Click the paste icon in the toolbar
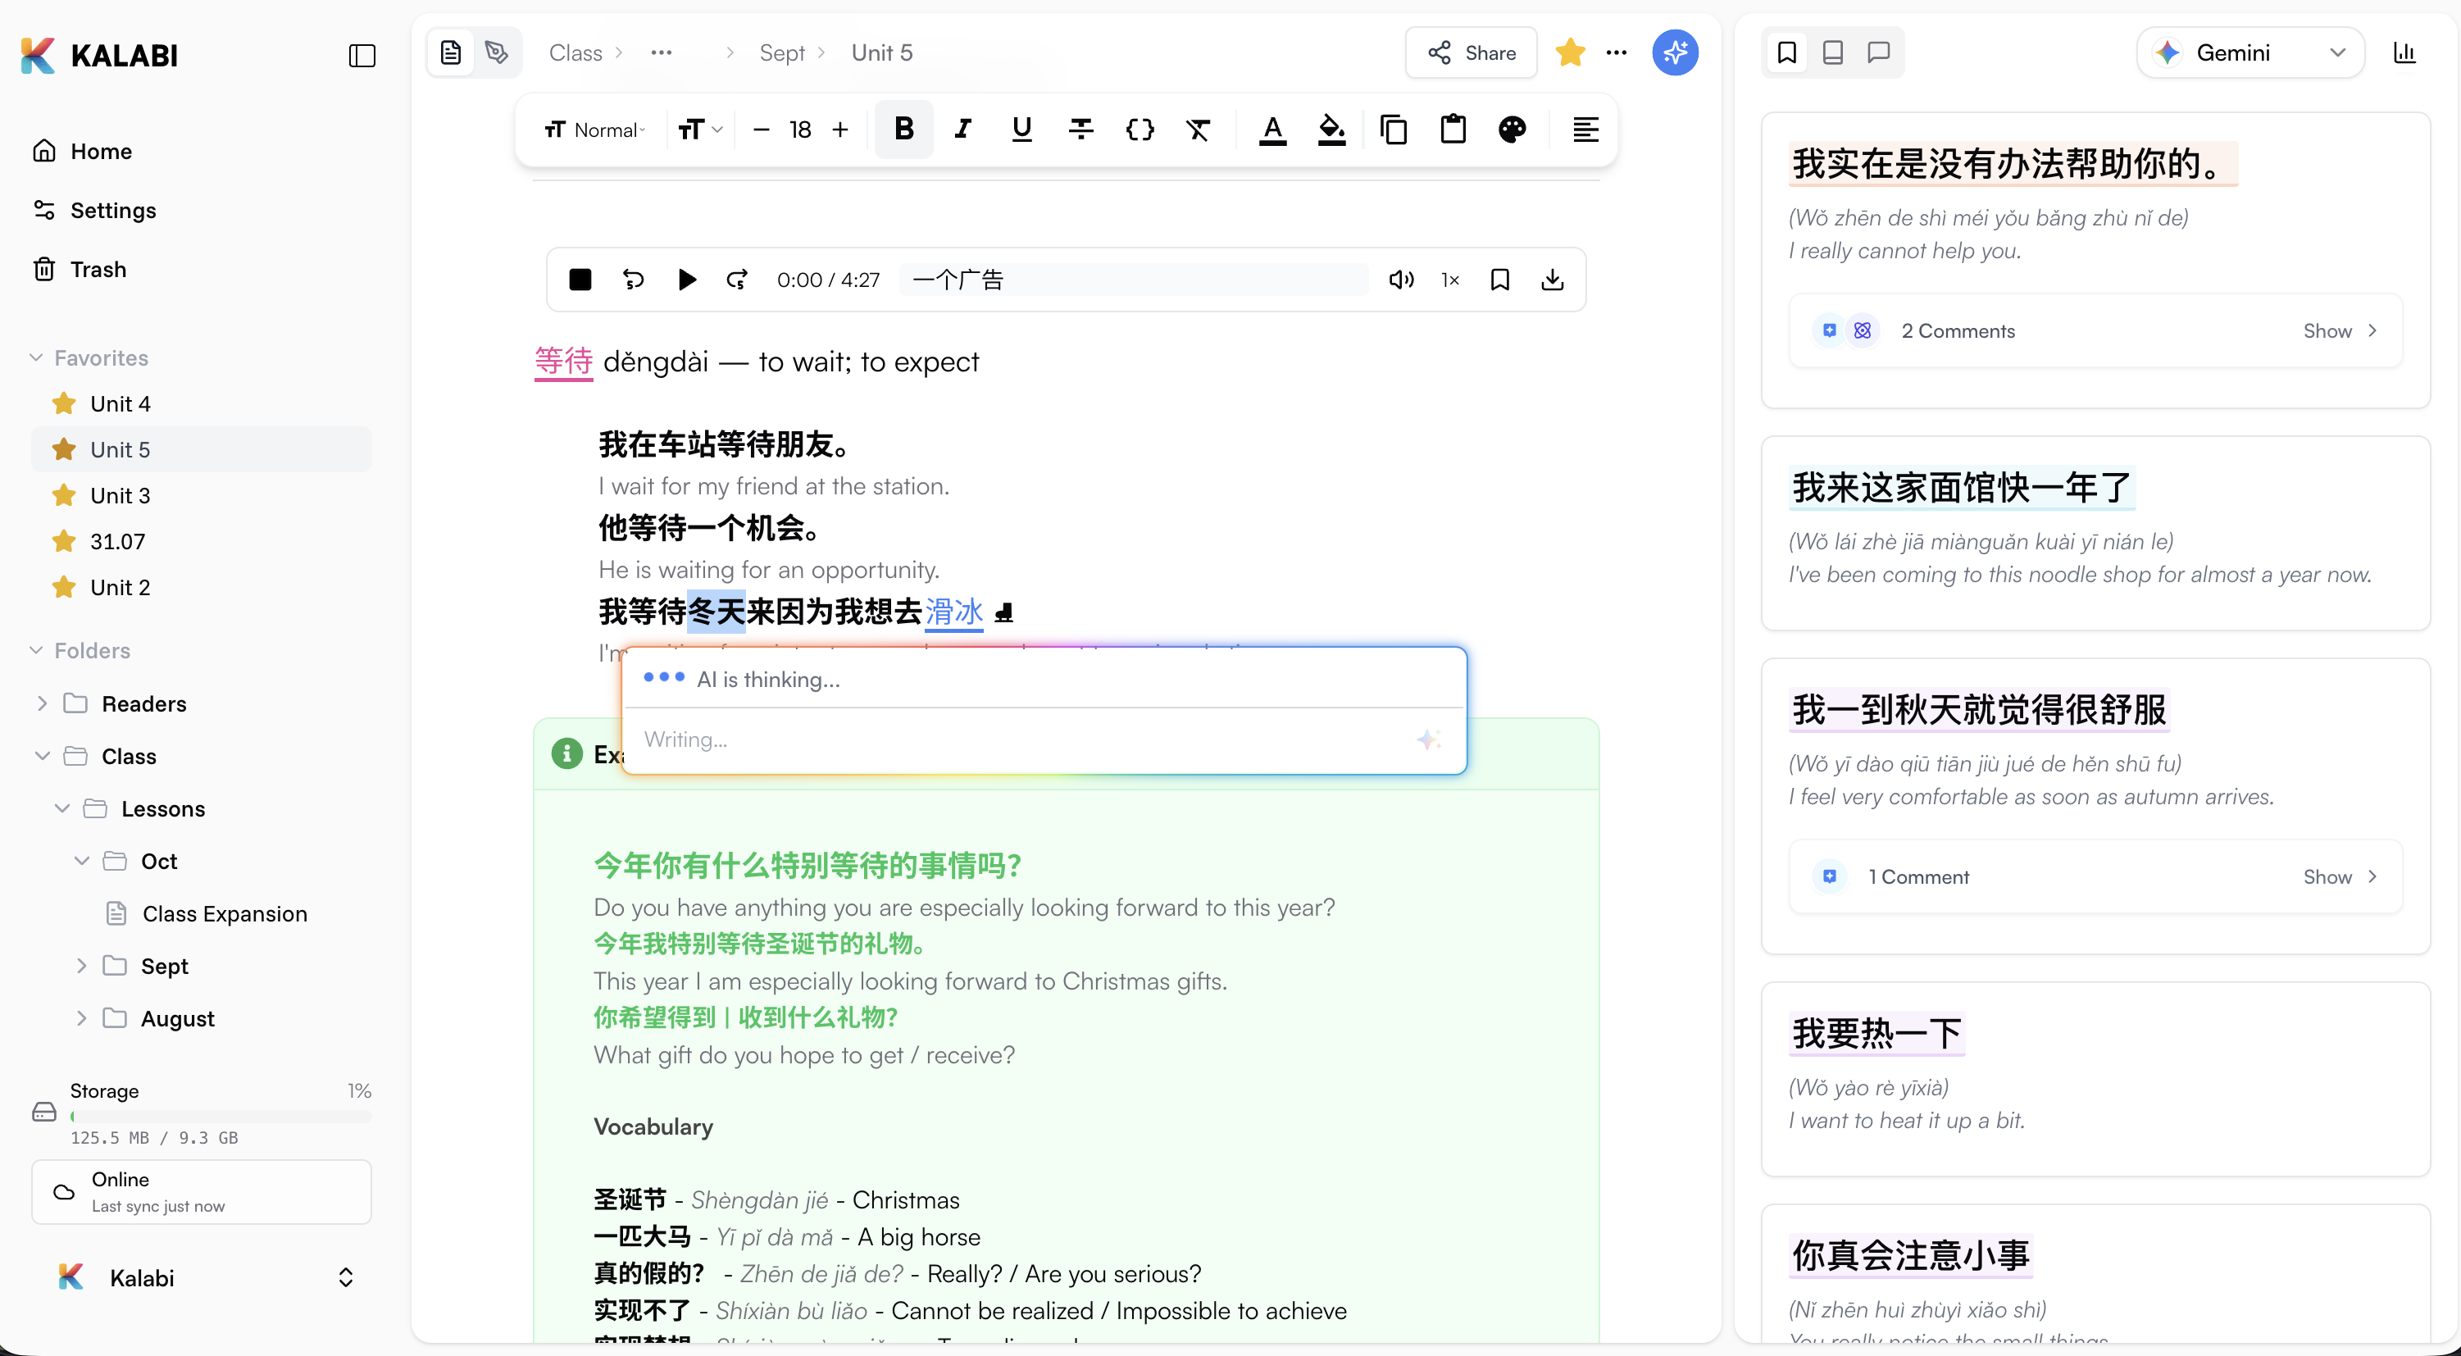 click(1453, 129)
